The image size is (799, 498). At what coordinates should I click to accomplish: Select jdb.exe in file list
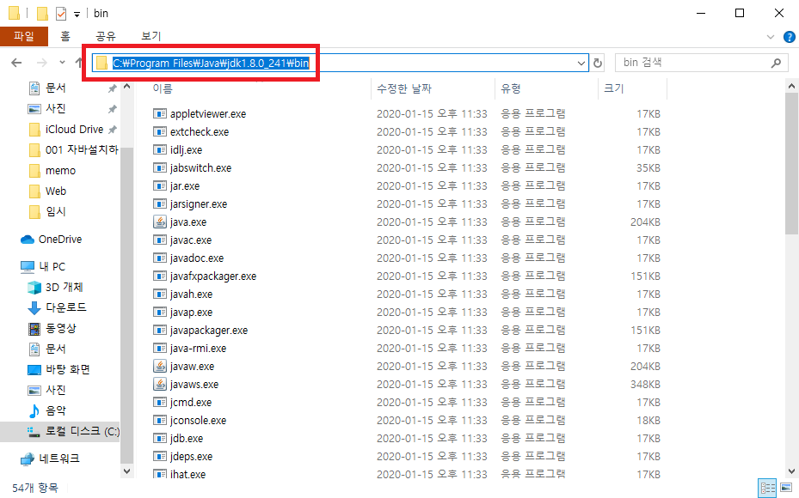pos(187,439)
